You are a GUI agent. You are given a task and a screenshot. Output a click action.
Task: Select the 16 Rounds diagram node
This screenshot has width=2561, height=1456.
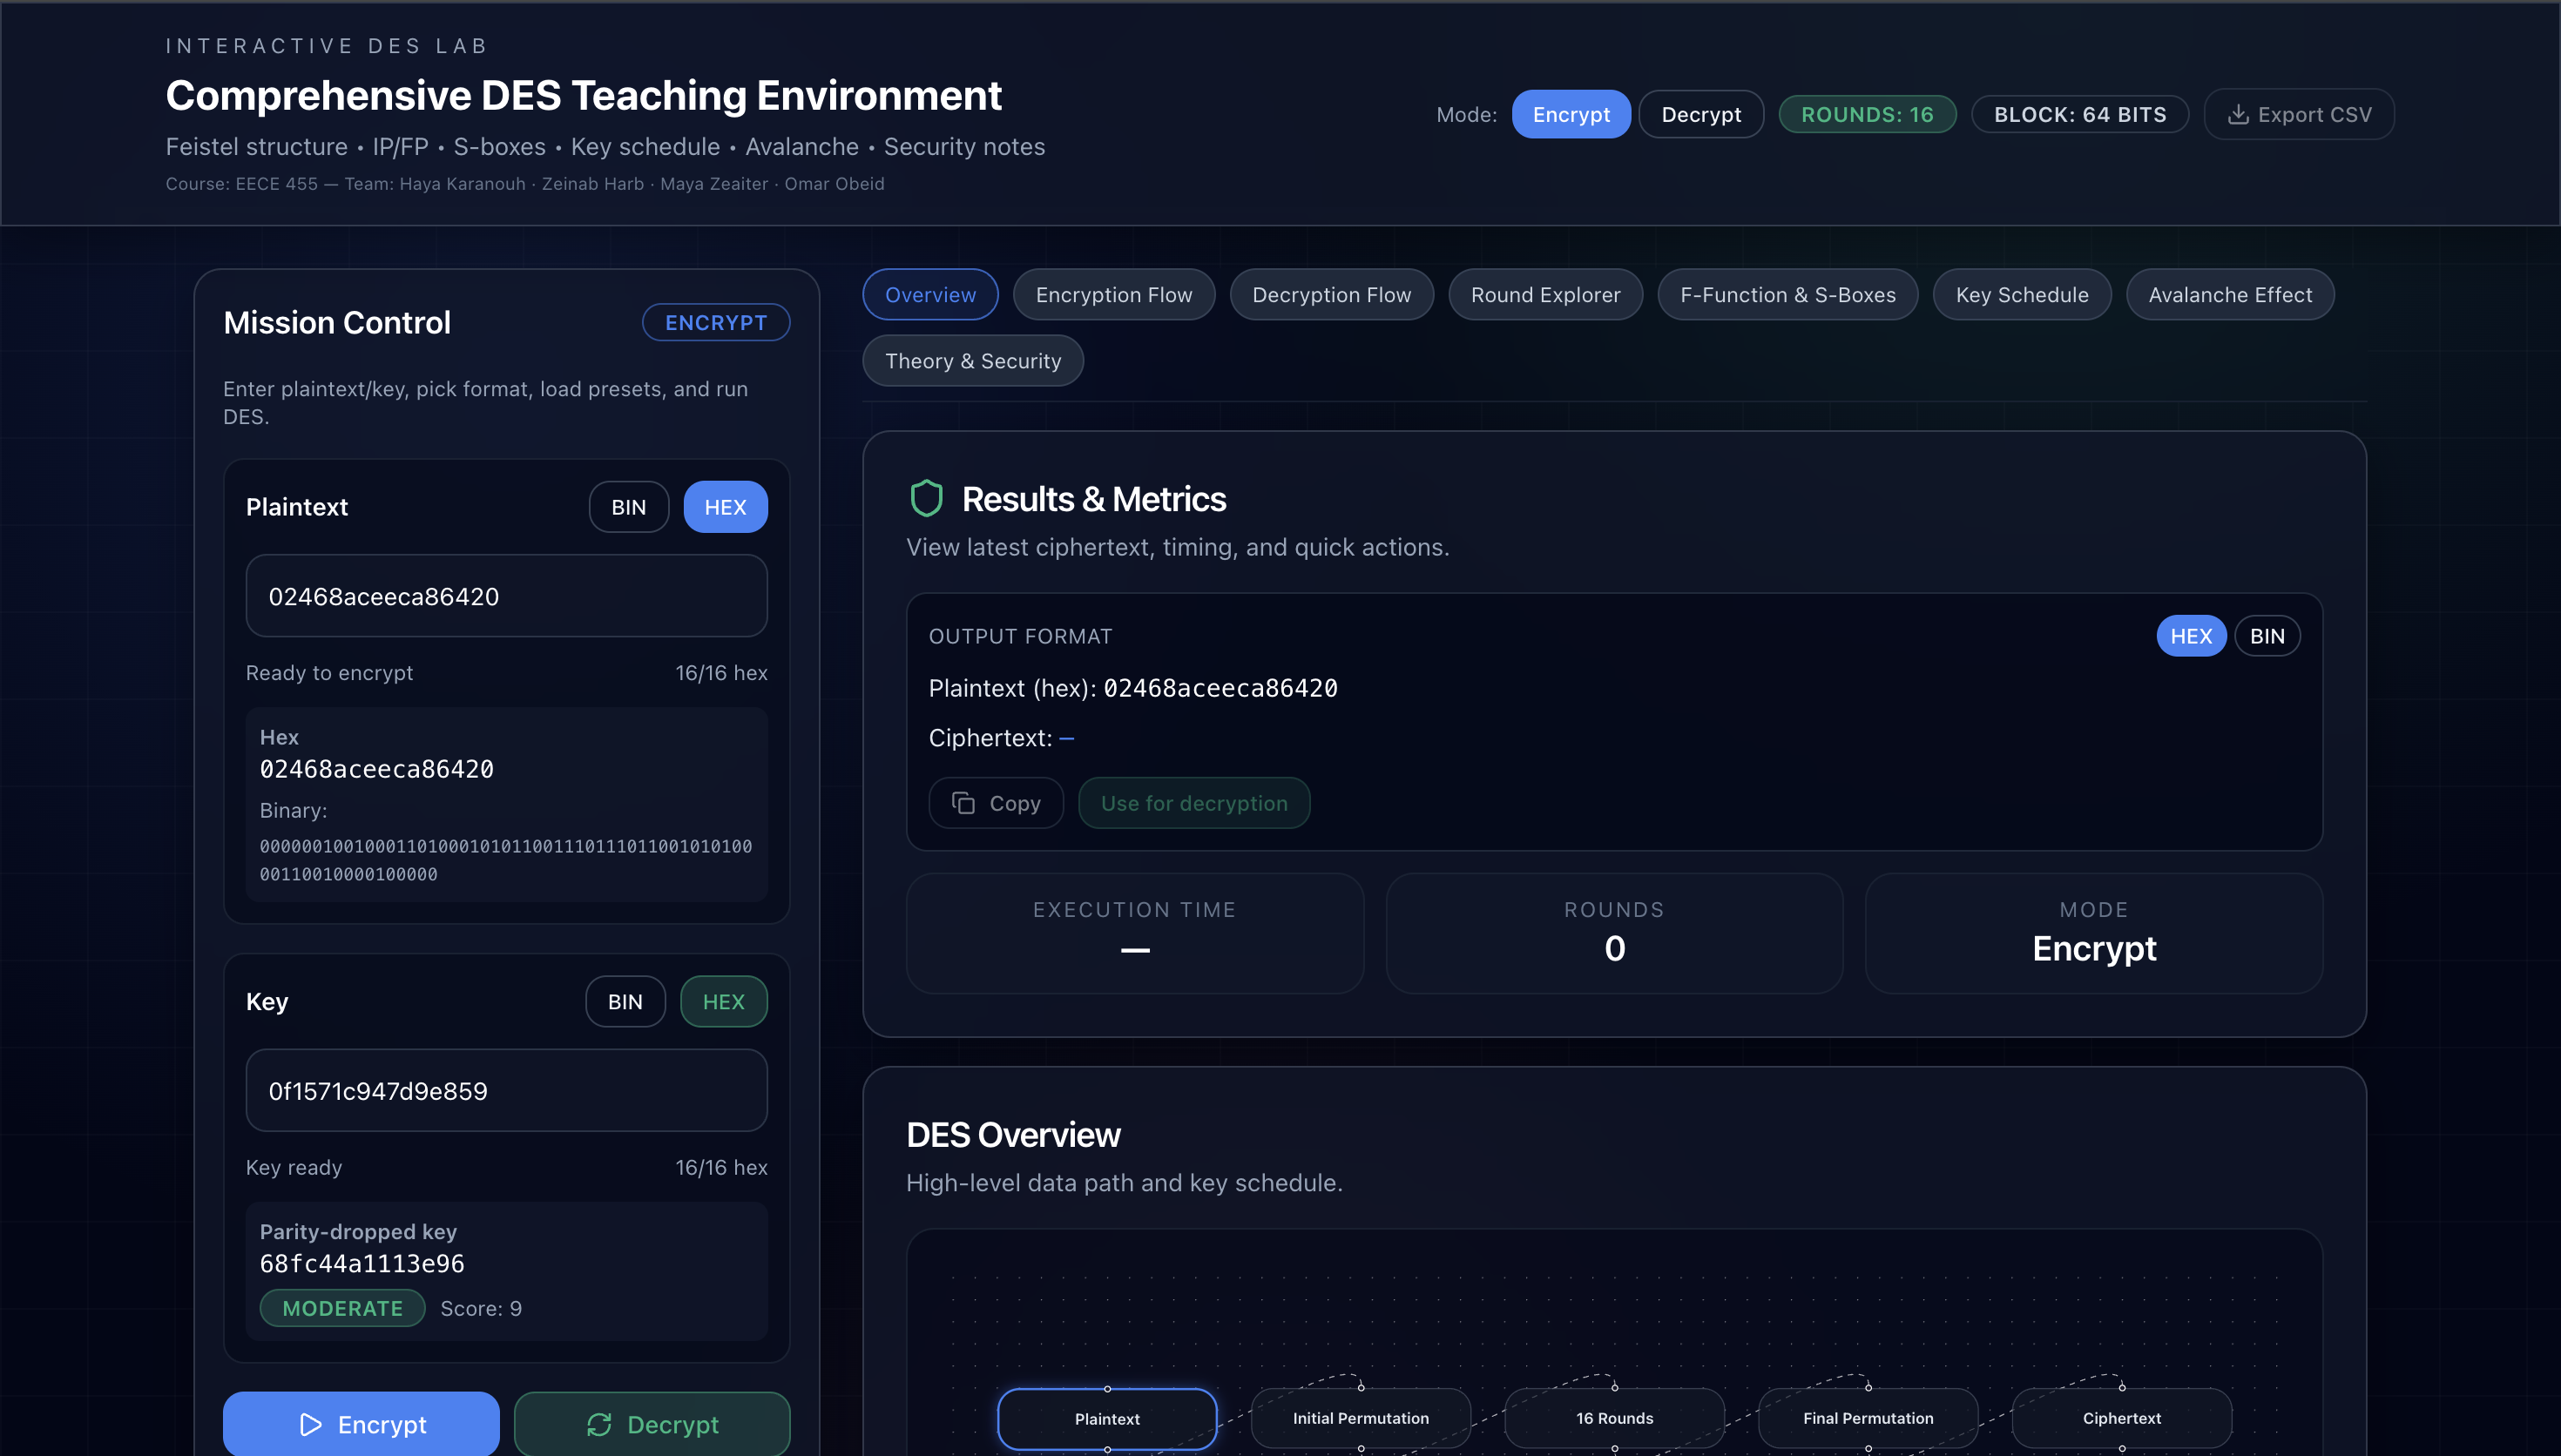pyautogui.click(x=1614, y=1418)
